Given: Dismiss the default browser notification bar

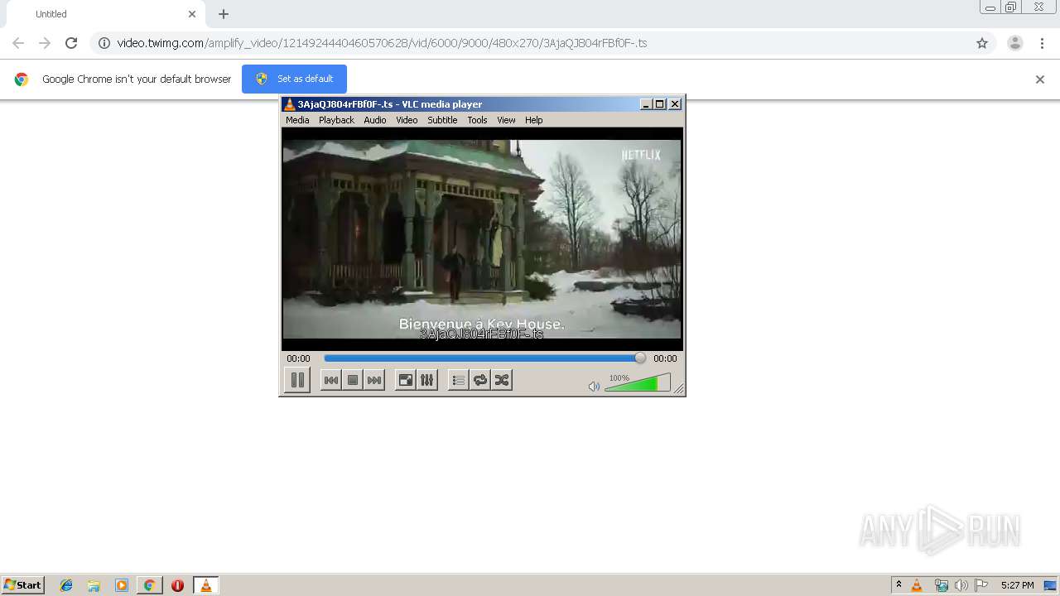Looking at the screenshot, I should click(1040, 79).
